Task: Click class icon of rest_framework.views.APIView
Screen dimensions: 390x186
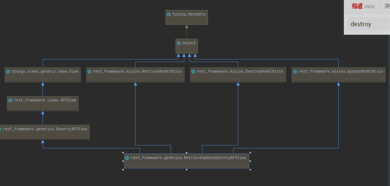Action: tap(10, 100)
